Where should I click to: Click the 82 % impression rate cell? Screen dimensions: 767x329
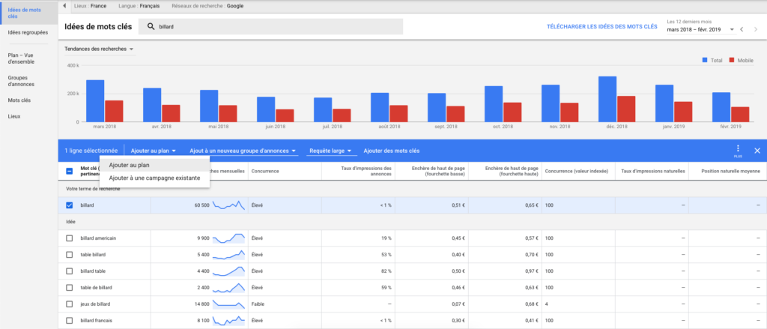point(386,271)
